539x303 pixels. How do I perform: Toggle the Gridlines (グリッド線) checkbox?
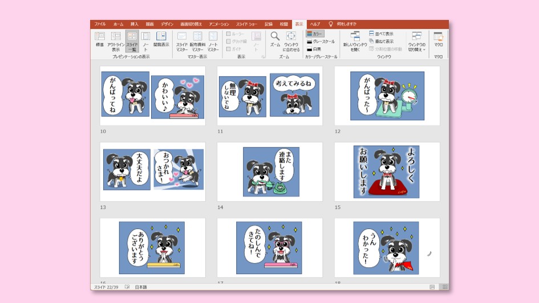(237, 41)
